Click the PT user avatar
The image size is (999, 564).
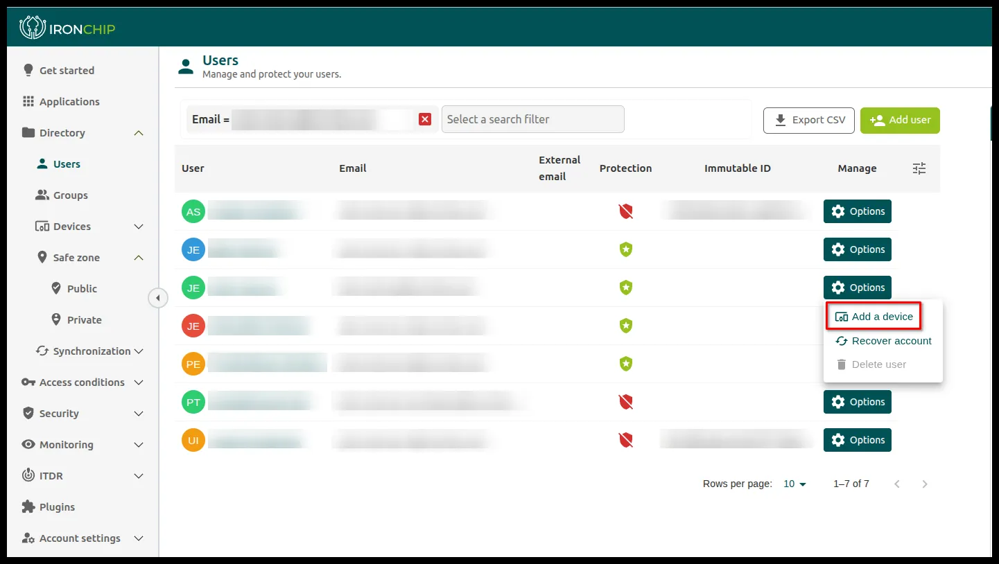193,402
